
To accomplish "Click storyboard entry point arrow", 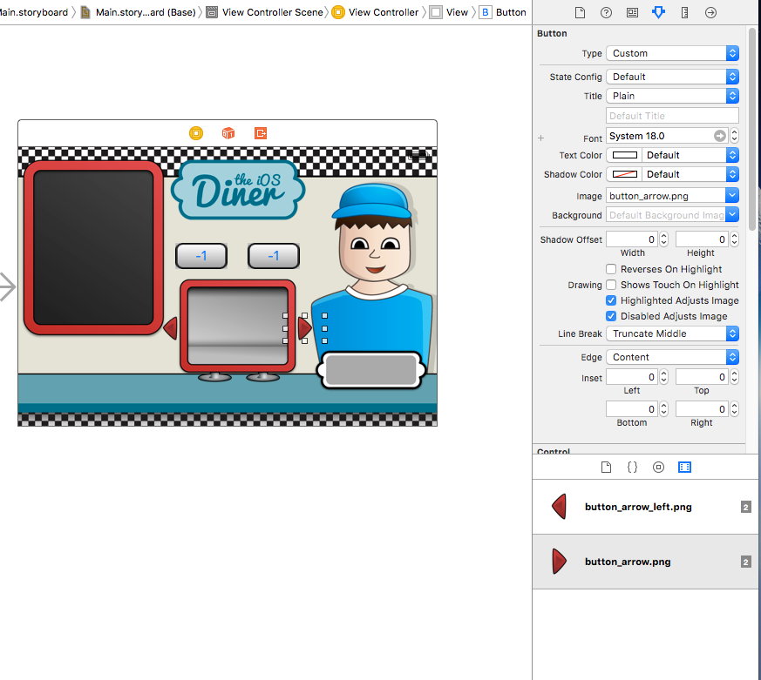I will 7,287.
